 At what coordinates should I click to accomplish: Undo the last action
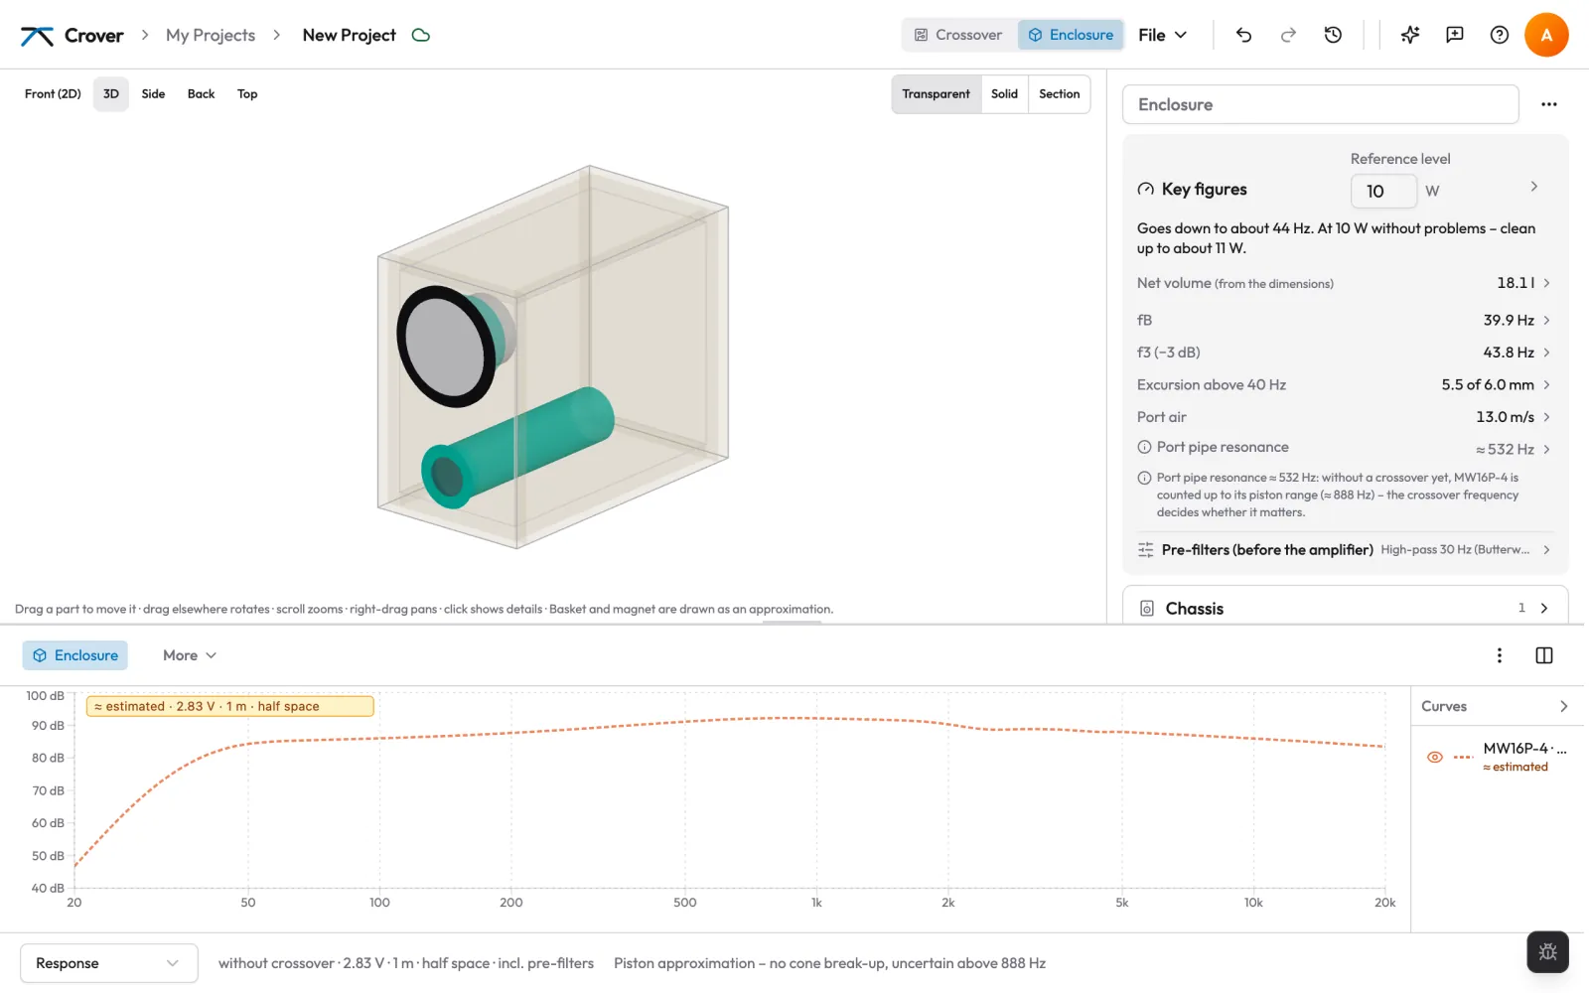coord(1243,35)
